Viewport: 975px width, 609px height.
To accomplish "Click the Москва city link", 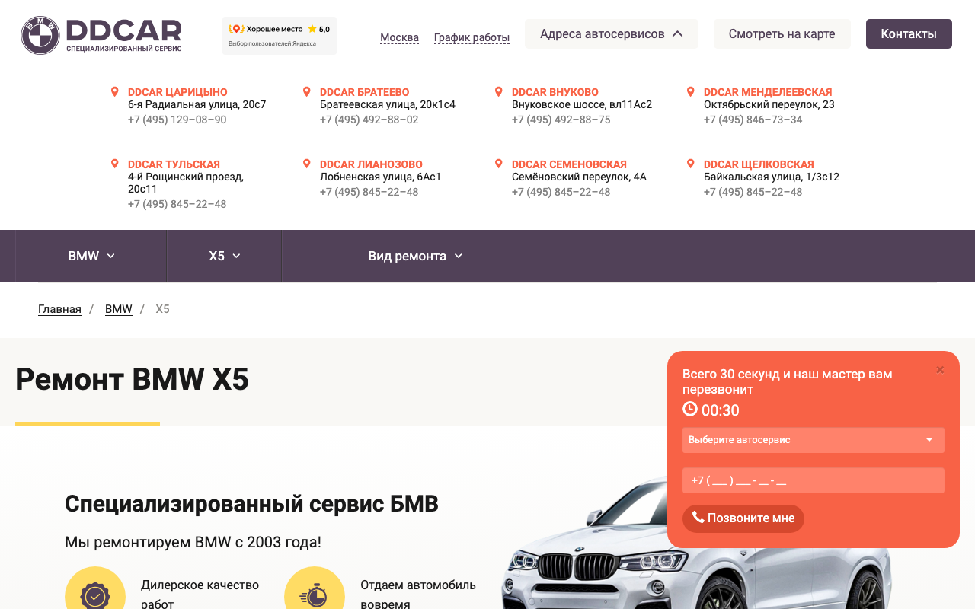I will [x=399, y=37].
